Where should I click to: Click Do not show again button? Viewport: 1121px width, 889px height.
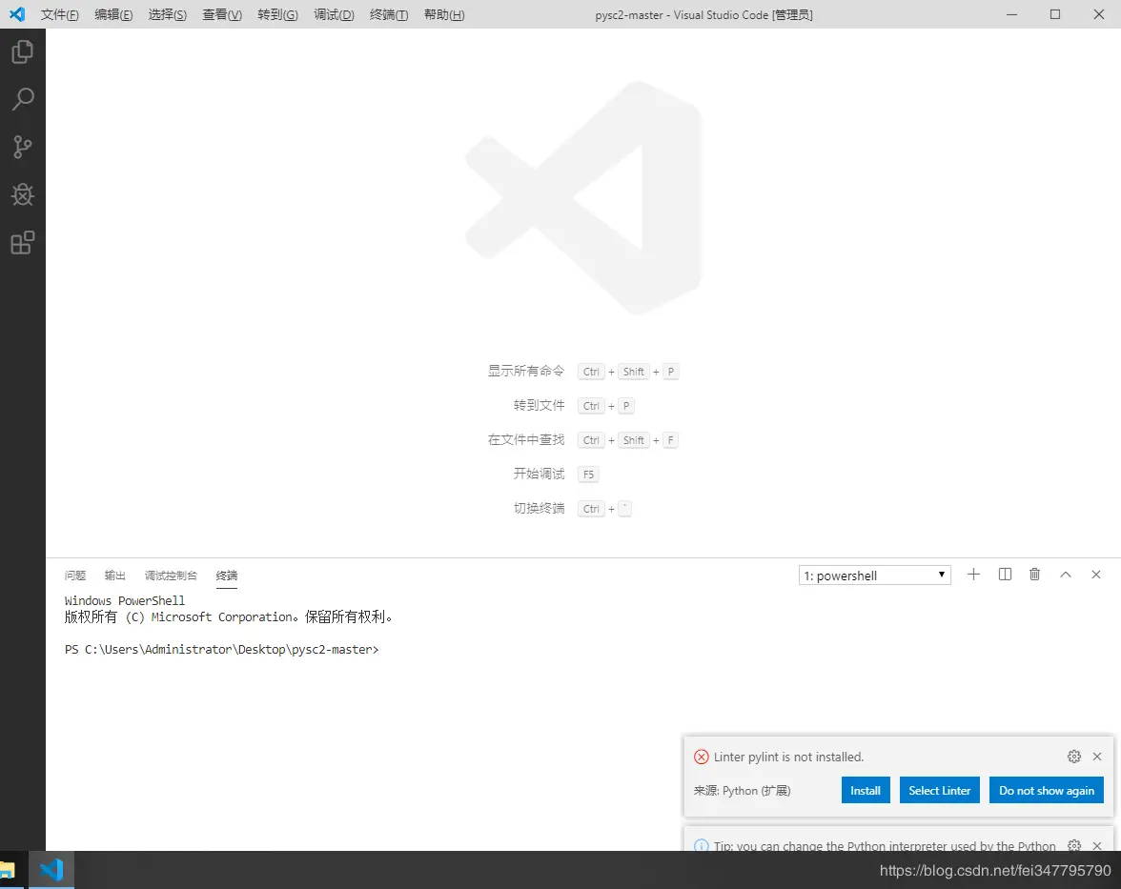[x=1047, y=791]
